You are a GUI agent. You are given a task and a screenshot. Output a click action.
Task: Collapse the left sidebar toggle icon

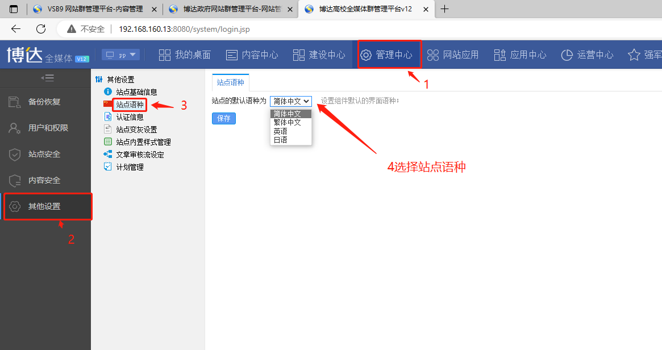tap(47, 78)
